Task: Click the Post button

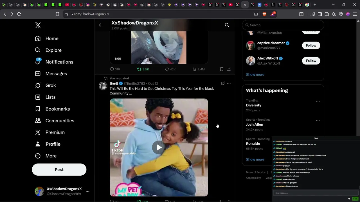Action: coord(59,169)
